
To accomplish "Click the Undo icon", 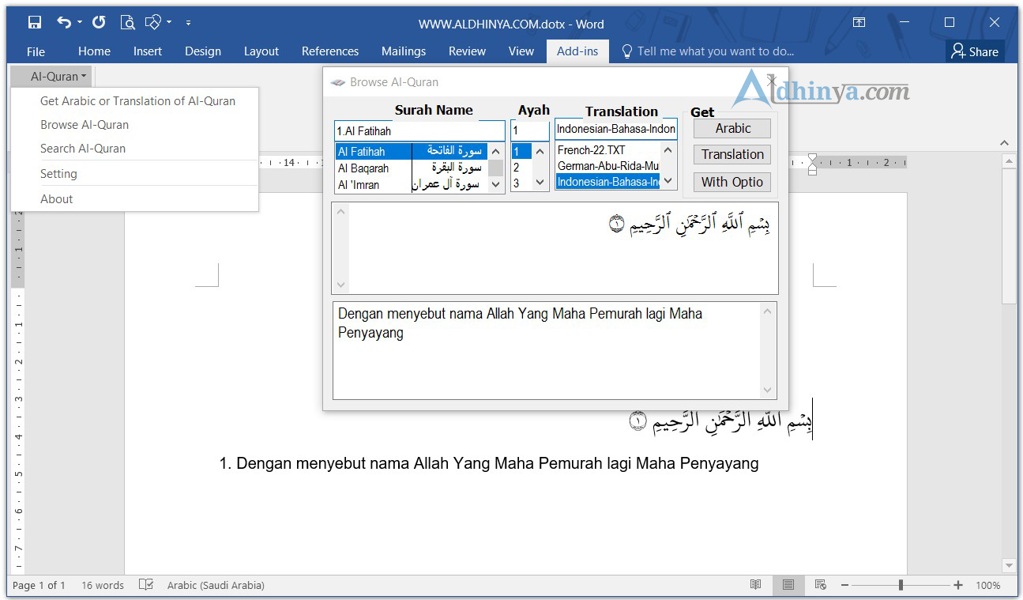I will coord(64,23).
